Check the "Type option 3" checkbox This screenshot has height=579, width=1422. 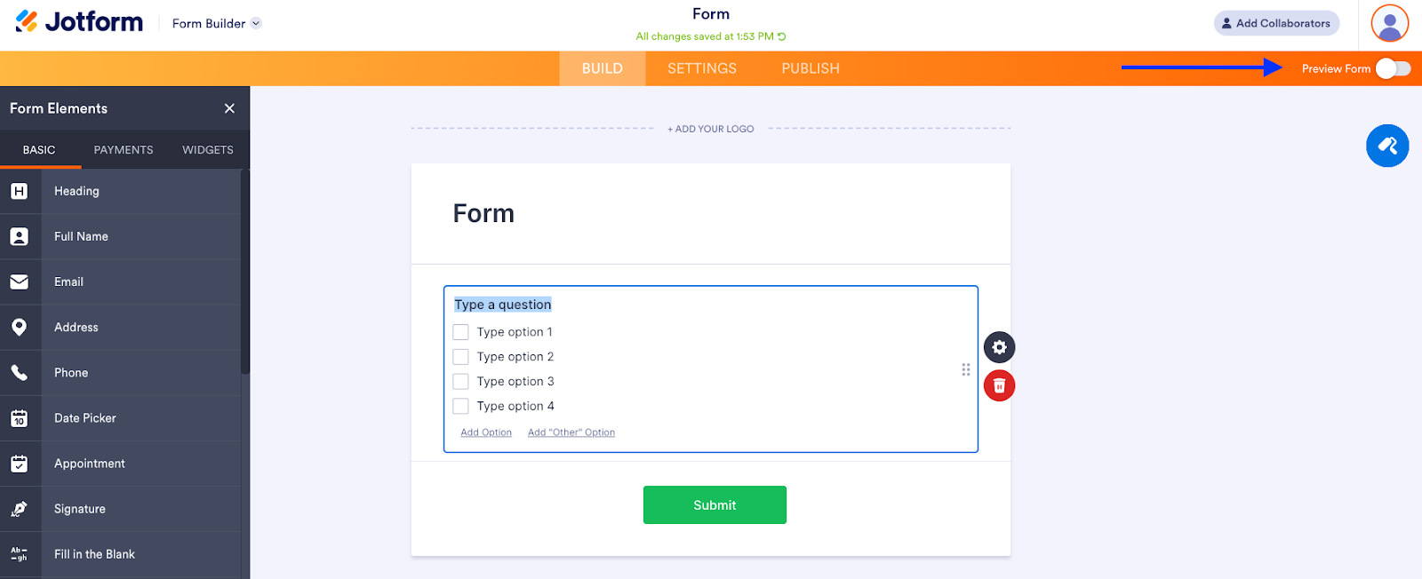click(460, 382)
